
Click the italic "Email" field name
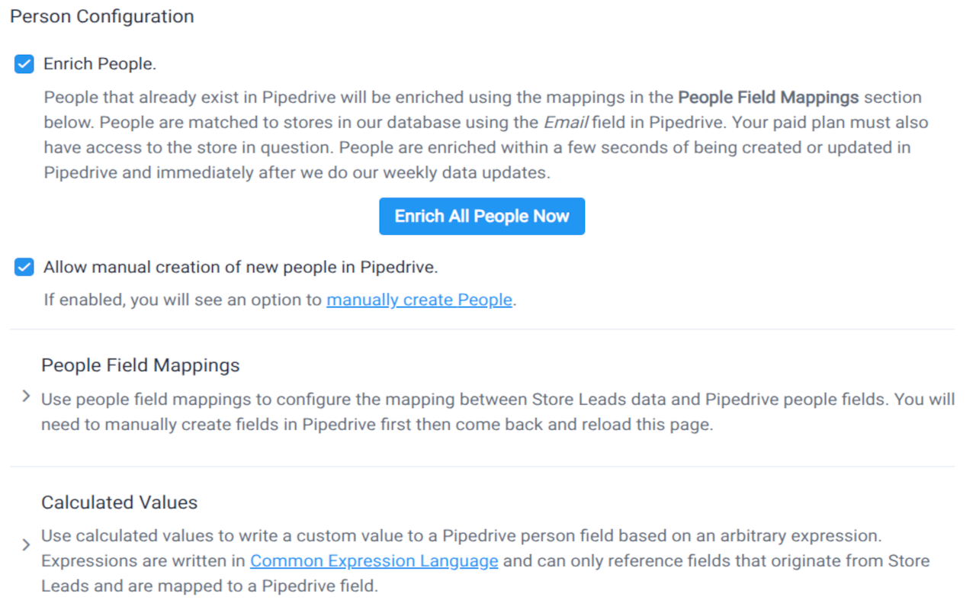click(565, 123)
